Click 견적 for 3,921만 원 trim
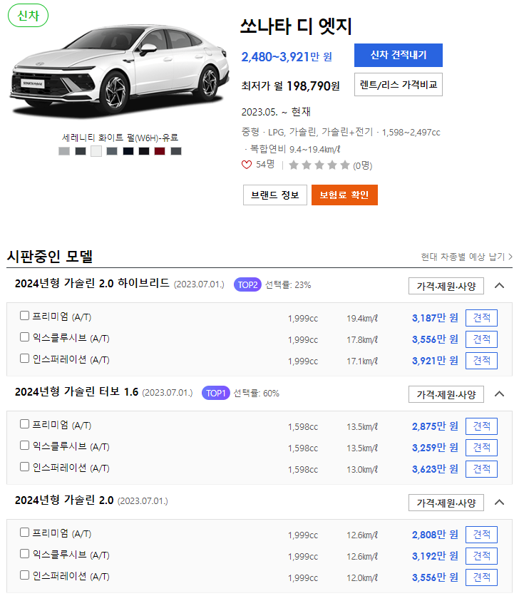Viewport: 519px width, 596px height. (481, 360)
